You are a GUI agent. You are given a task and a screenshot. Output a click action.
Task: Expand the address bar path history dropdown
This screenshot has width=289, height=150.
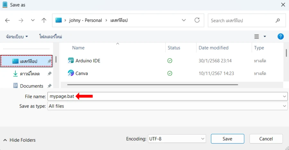coord(184,20)
